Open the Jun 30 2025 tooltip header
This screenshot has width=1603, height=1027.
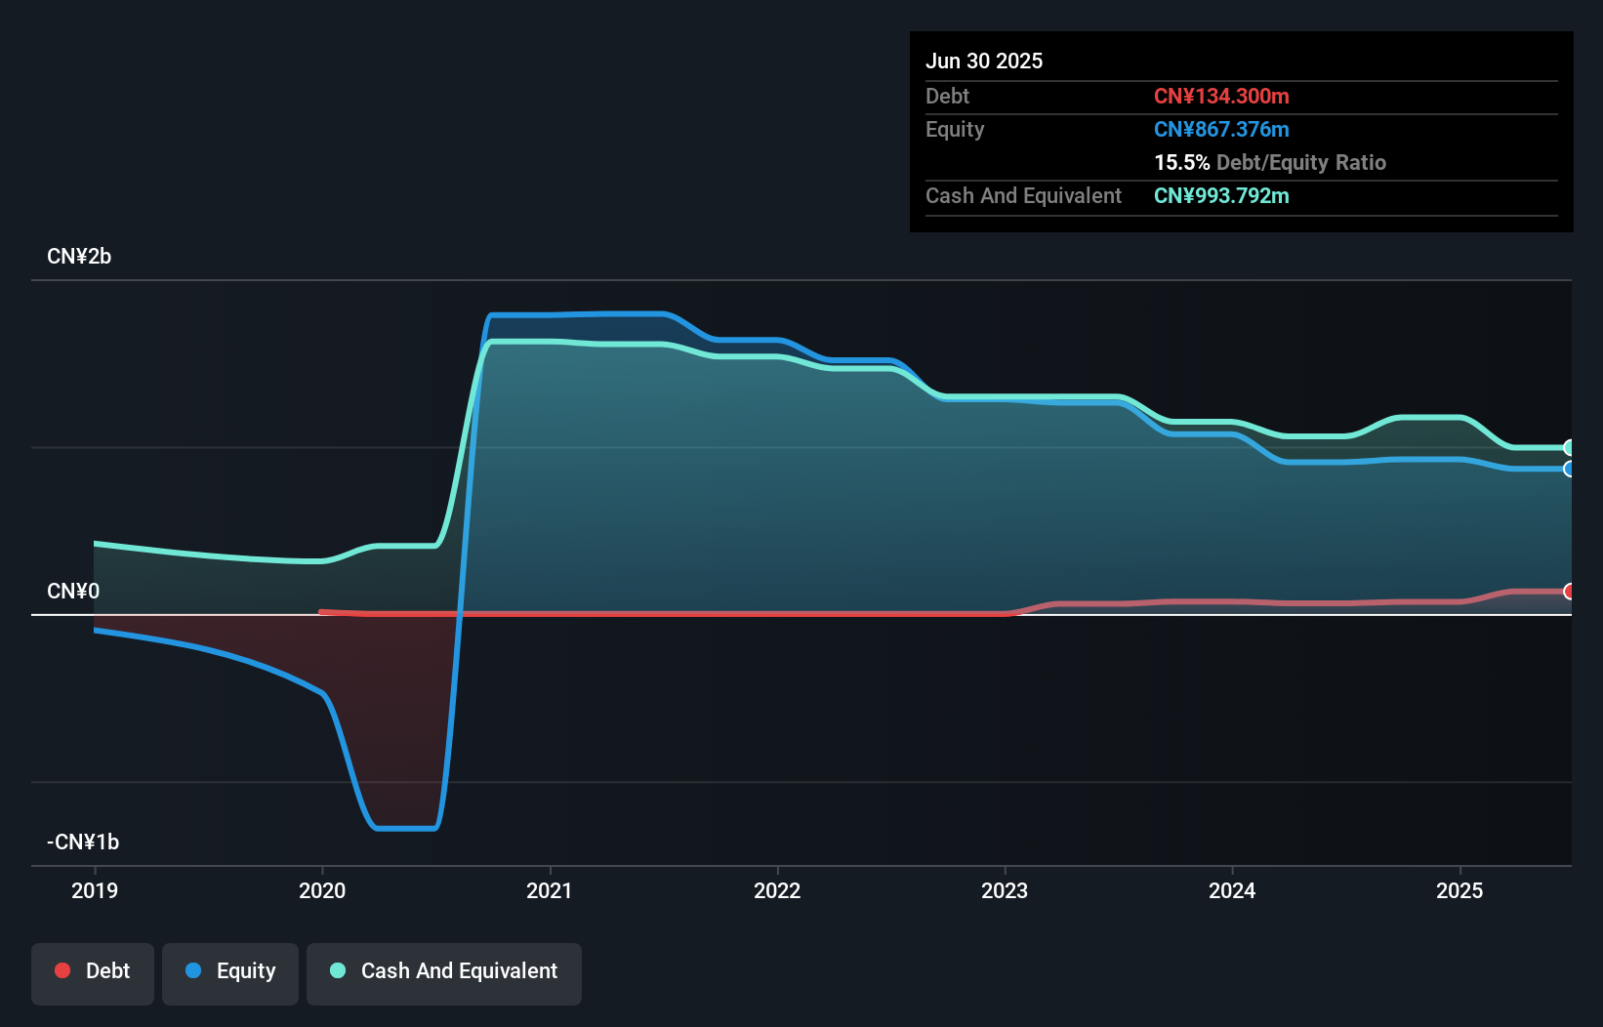(x=985, y=61)
